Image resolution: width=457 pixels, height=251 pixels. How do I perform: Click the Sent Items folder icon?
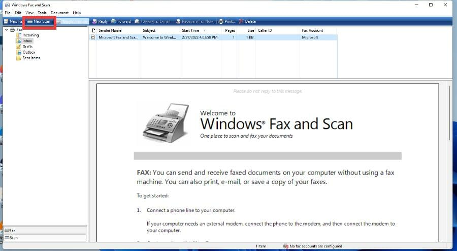point(19,58)
